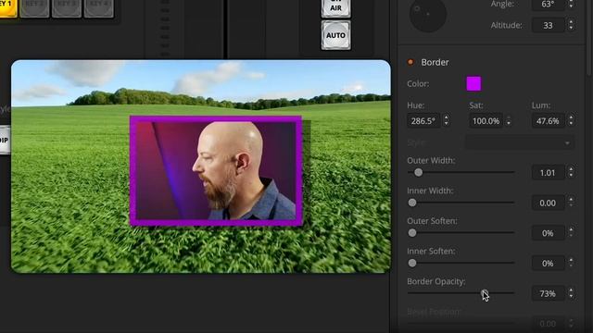Click the Outer Soften value 0%
The height and width of the screenshot is (333, 593).
coord(548,233)
